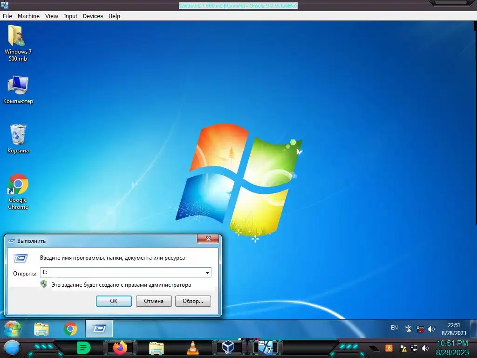Open the VirtualBox View menu
Image resolution: width=477 pixels, height=358 pixels.
[52, 16]
